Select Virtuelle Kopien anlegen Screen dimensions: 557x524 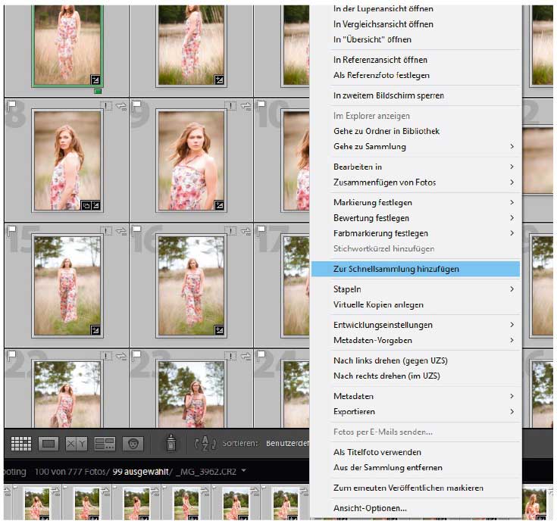coord(377,304)
